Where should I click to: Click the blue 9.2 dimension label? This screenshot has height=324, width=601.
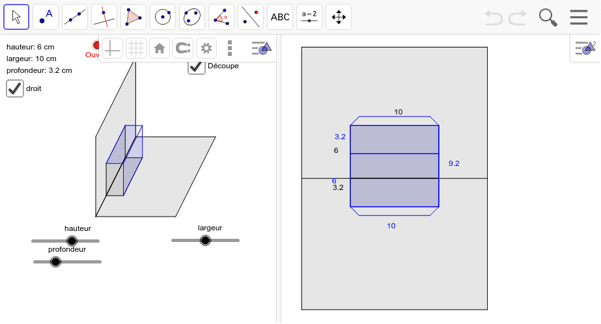click(454, 163)
